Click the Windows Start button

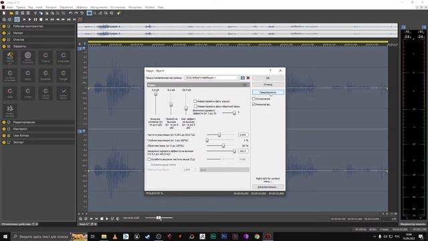click(x=5, y=236)
